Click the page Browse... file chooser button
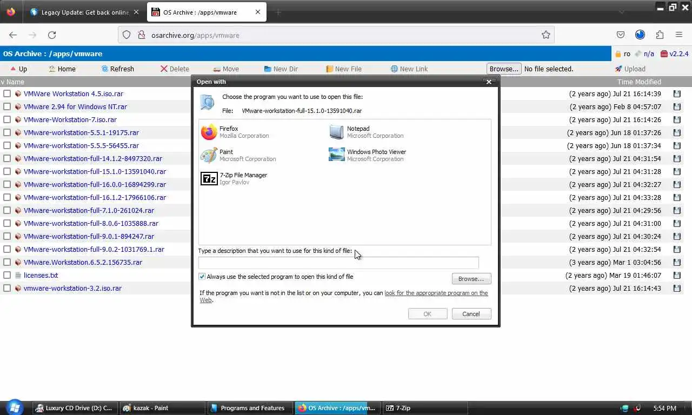The image size is (692, 415). coord(504,69)
